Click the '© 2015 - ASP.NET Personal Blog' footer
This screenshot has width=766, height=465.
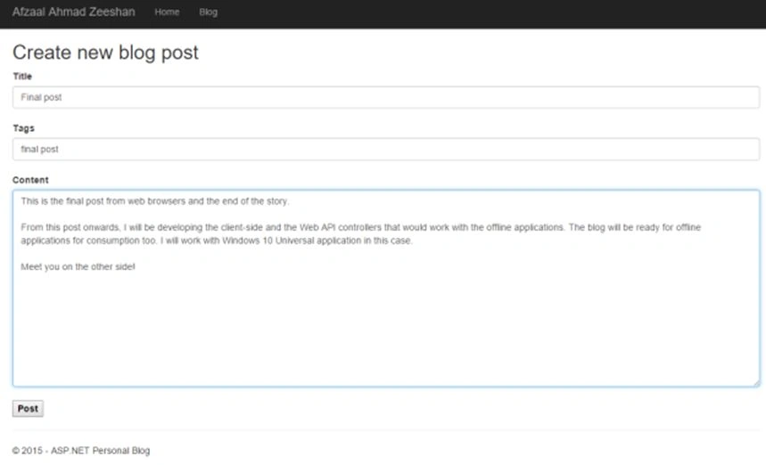(x=81, y=451)
